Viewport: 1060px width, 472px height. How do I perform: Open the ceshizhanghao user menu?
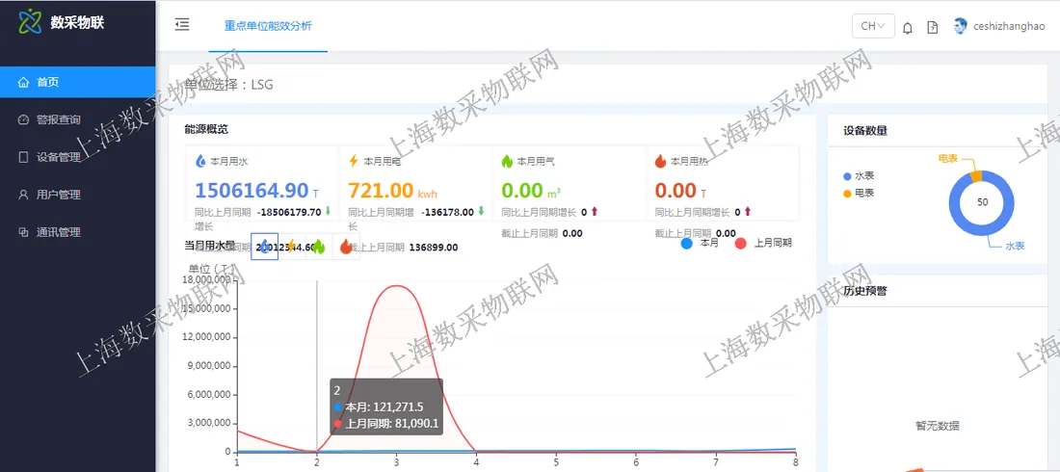click(999, 26)
